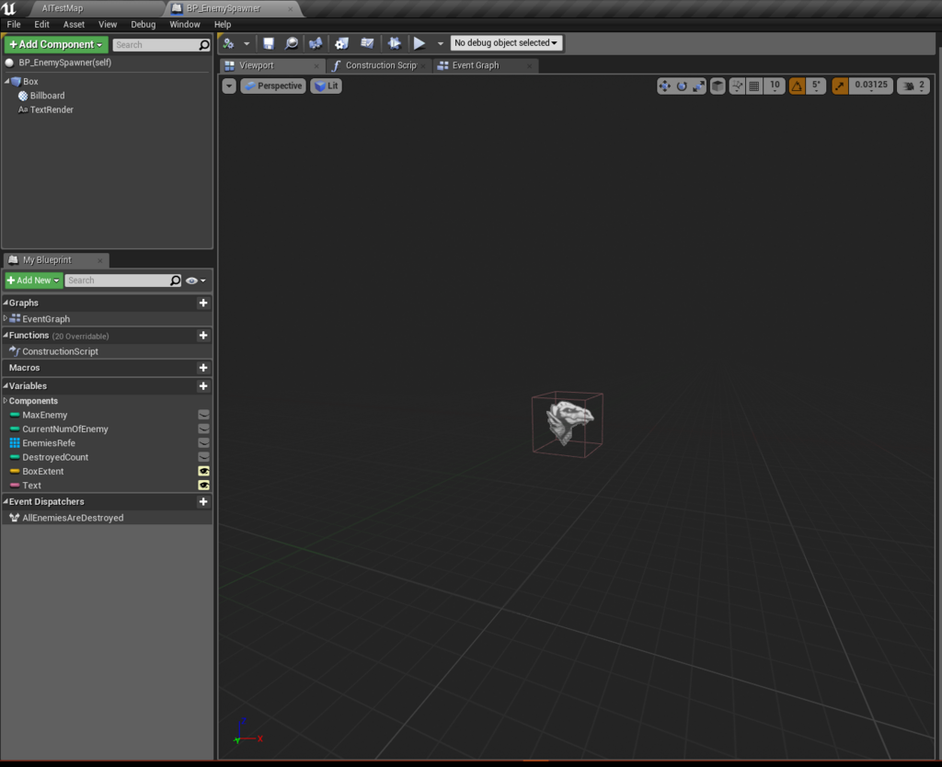Select the Billboard component
This screenshot has width=942, height=767.
click(47, 96)
